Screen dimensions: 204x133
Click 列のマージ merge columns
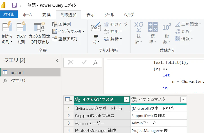[116, 24]
